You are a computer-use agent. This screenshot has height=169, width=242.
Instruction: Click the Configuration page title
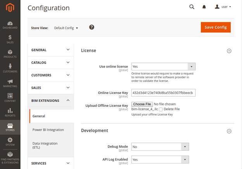[x=48, y=8]
